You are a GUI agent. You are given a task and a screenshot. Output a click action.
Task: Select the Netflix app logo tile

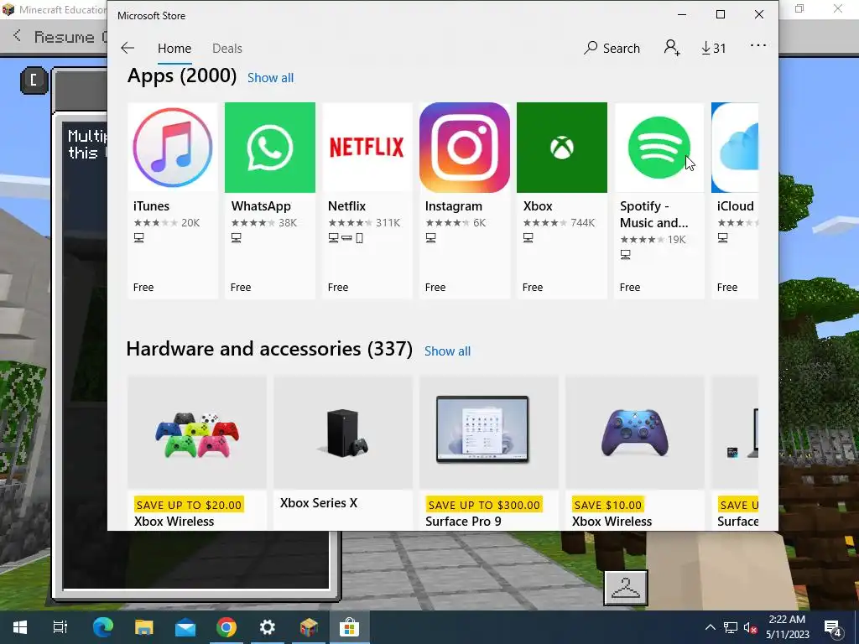pyautogui.click(x=367, y=148)
